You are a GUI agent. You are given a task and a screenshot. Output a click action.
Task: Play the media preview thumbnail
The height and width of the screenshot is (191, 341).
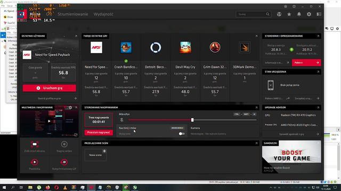[49, 121]
